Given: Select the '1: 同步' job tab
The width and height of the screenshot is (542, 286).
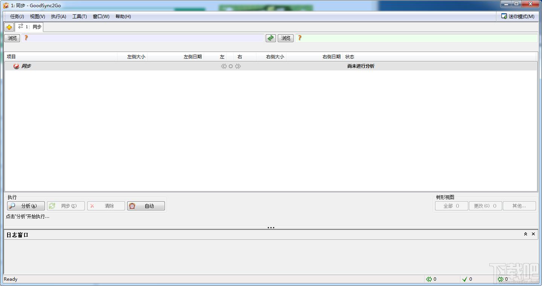Looking at the screenshot, I should [x=29, y=27].
